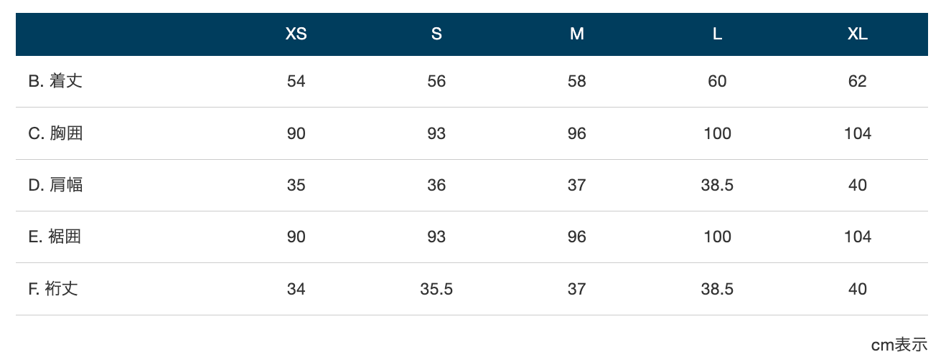Select the B. 着丈 row label

pyautogui.click(x=55, y=81)
